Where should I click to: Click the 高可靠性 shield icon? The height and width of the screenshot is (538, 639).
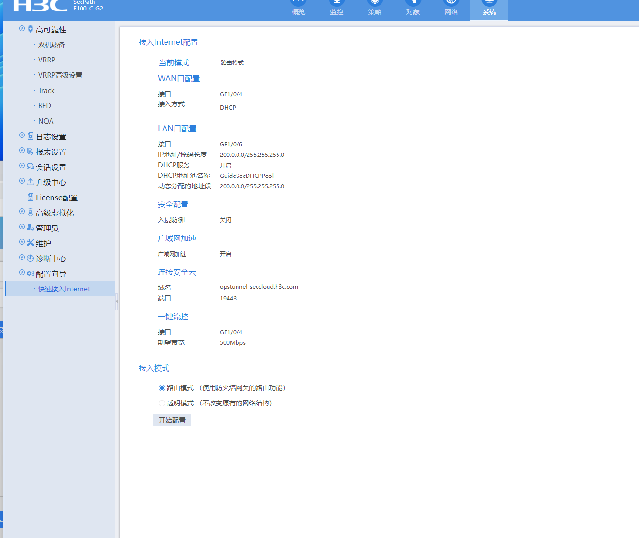click(31, 29)
